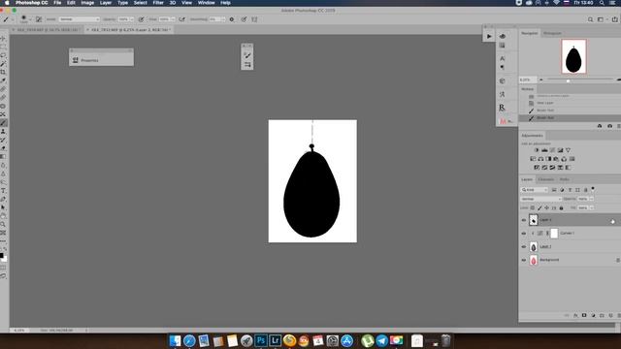Filter layers by type layers
The width and height of the screenshot is (621, 349).
coord(570,190)
